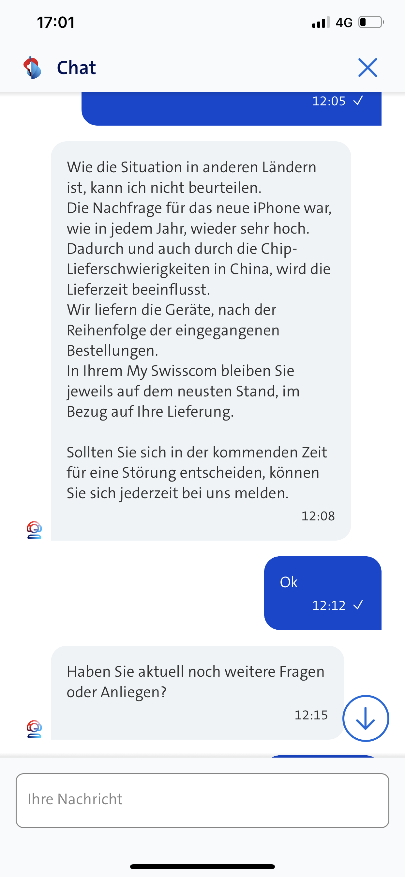Tap the checkmark on the 12:12 message
405x877 pixels.
[x=358, y=605]
